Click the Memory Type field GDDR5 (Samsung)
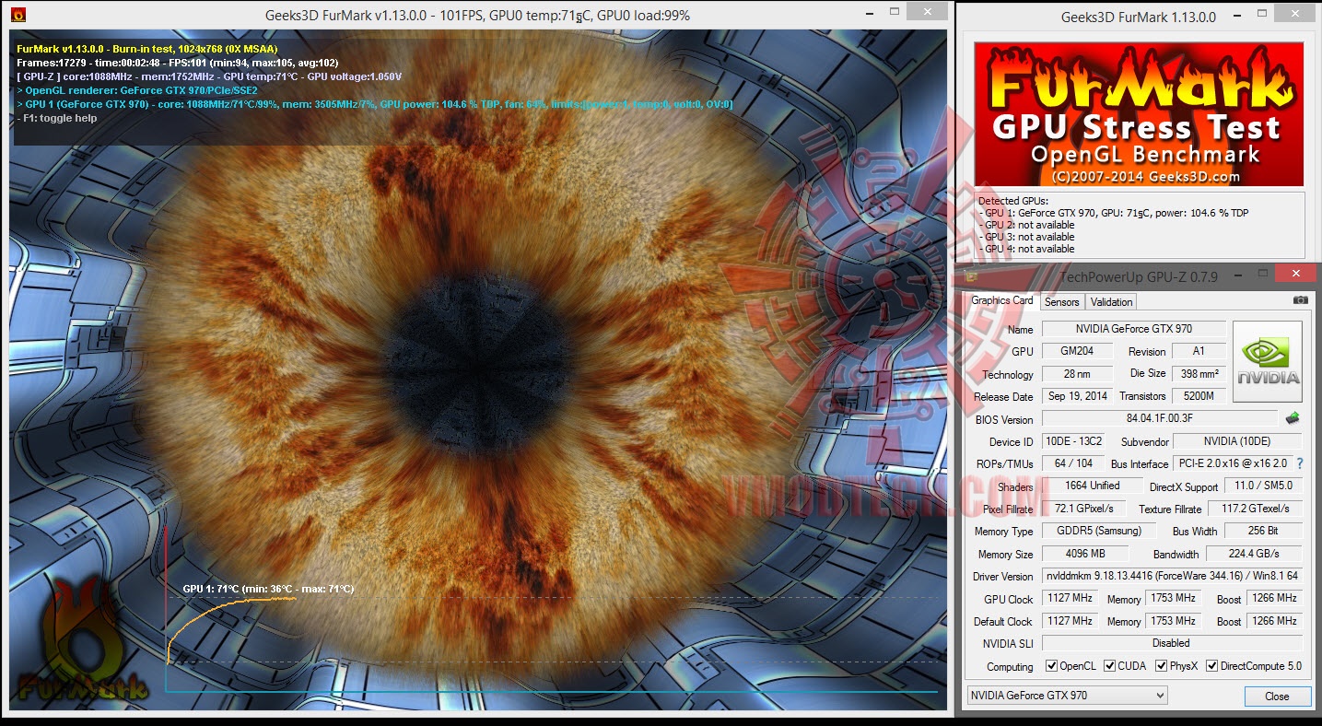The image size is (1322, 726). click(1098, 531)
